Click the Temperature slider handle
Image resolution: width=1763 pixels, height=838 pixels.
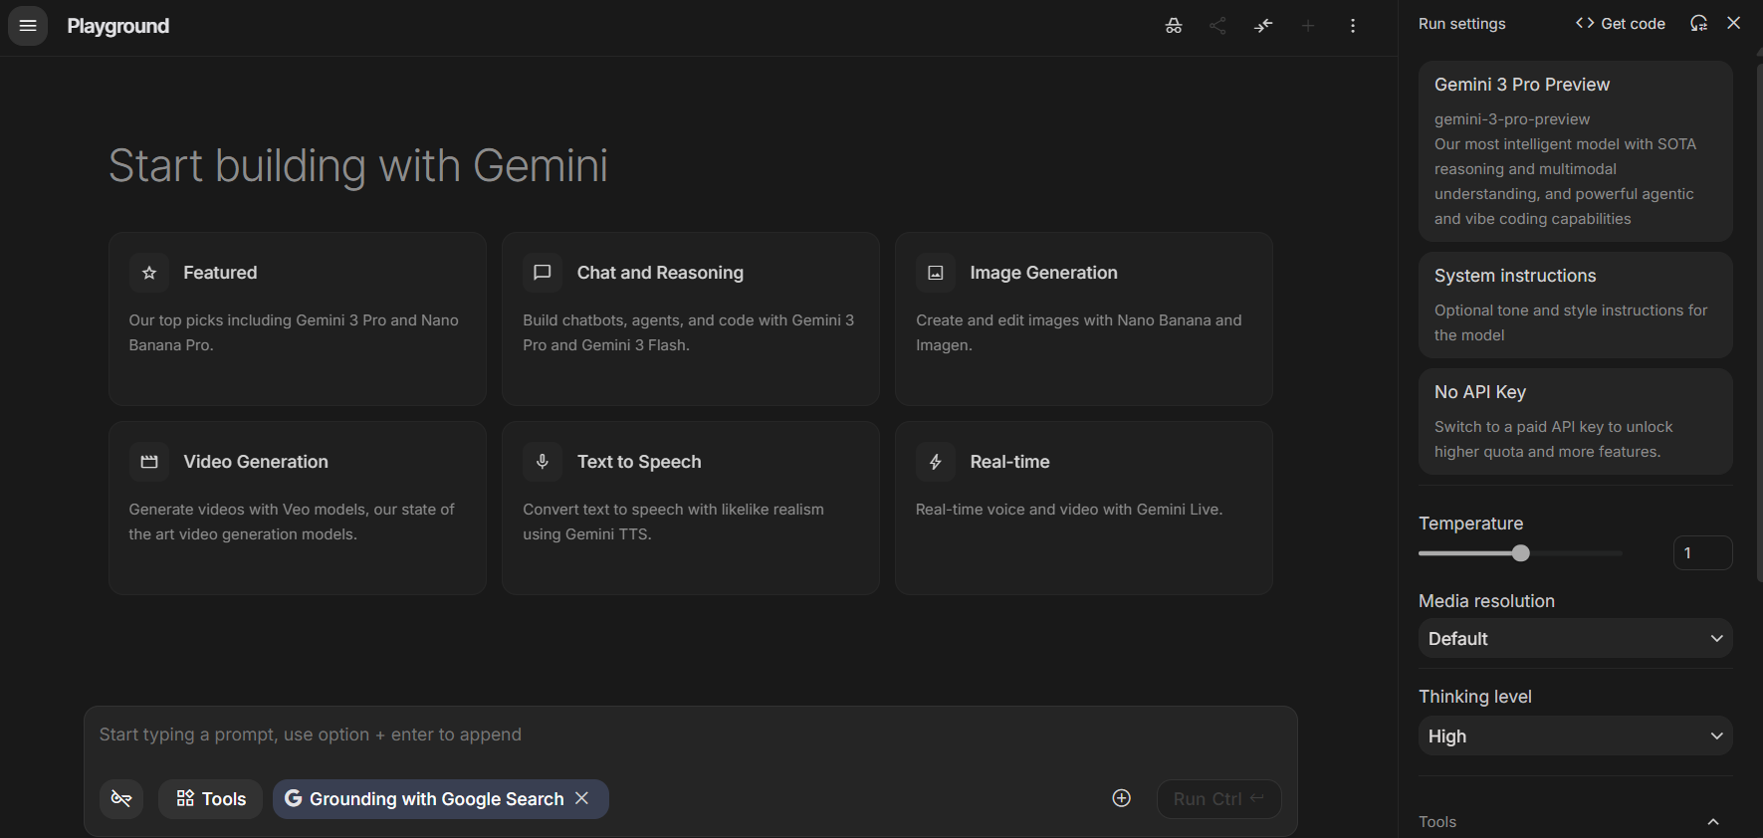point(1520,553)
